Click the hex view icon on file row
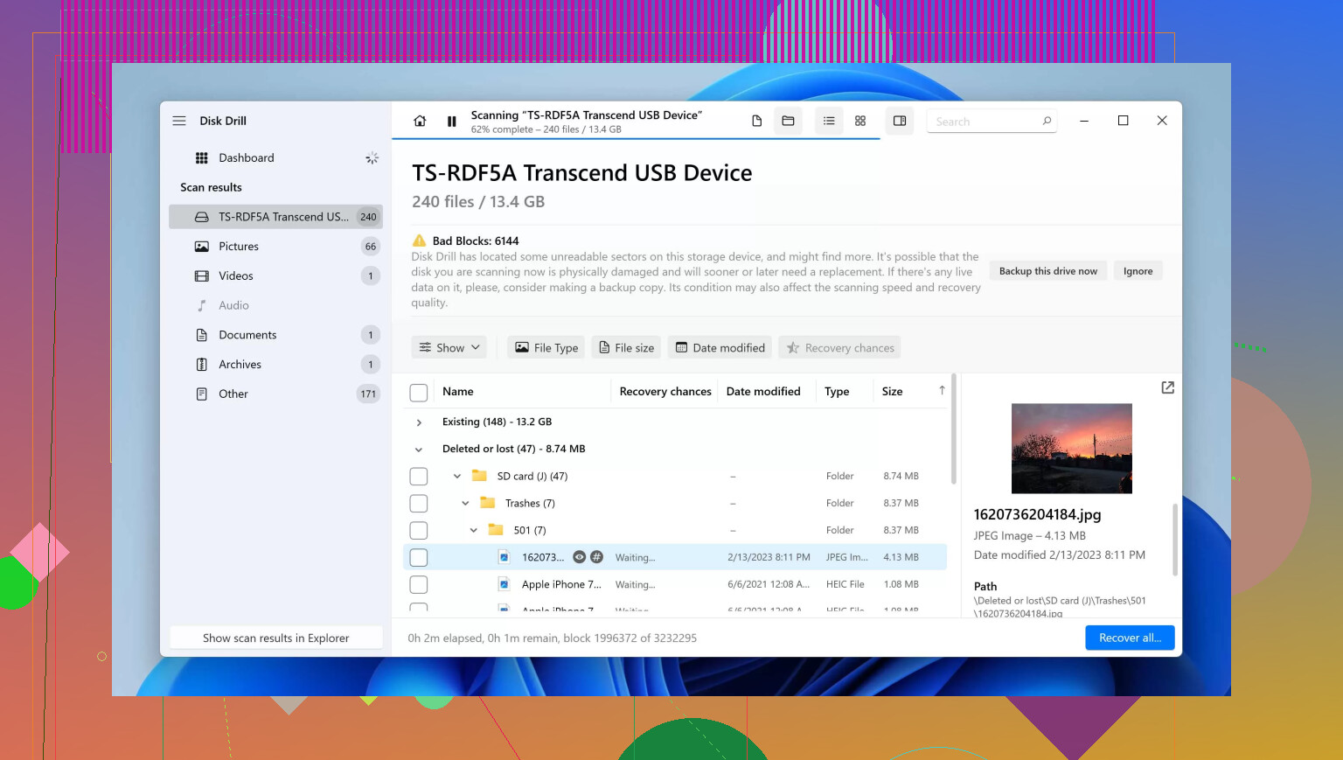The height and width of the screenshot is (760, 1343). (x=596, y=557)
